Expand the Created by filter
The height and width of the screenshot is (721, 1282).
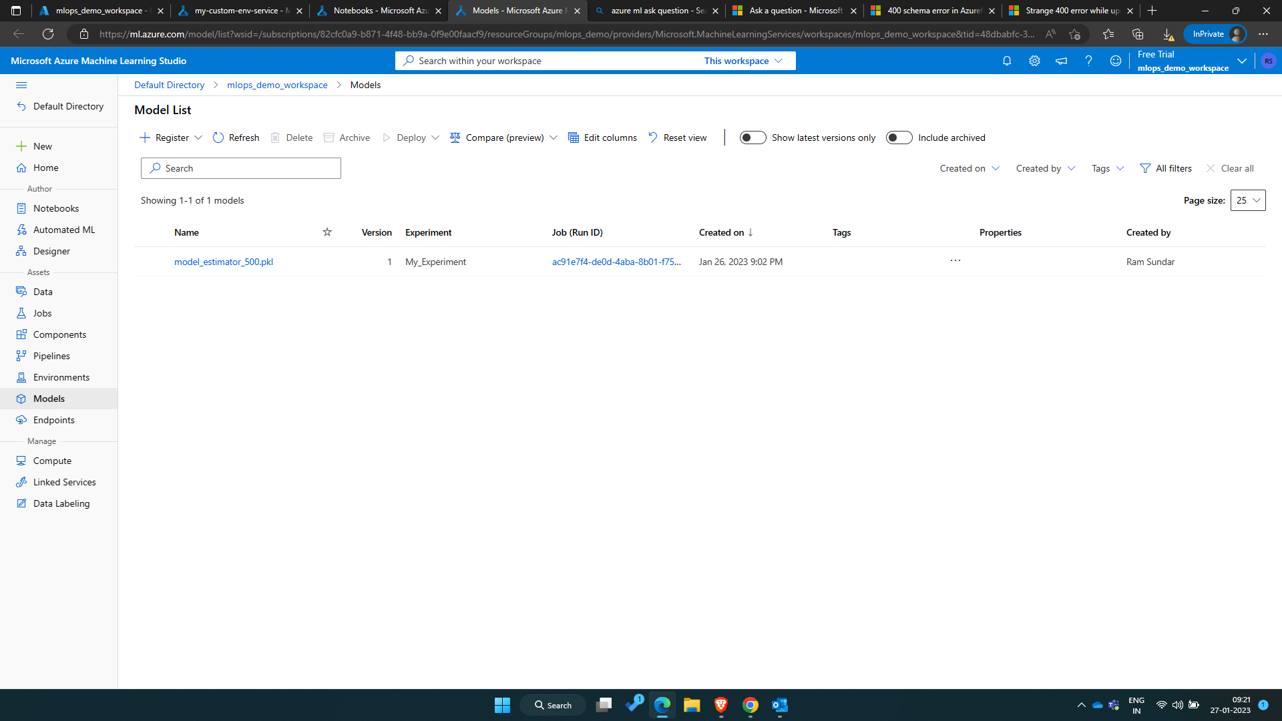1045,168
